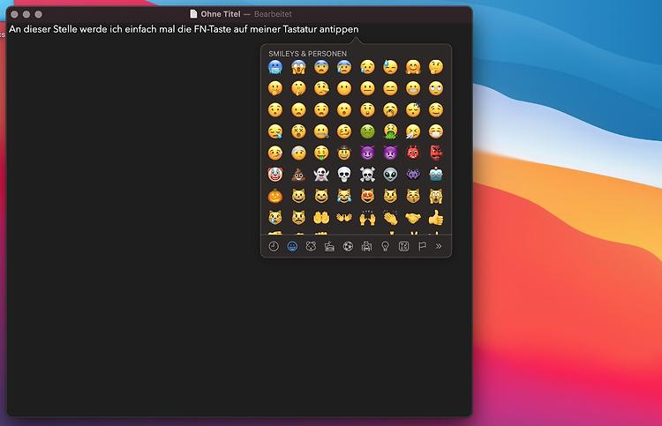Screen dimensions: 662x426
Task: Choose the hugging face emoji
Action: coord(413,67)
